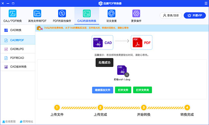
Task: Click step 4 转换完成 marker
Action: point(187,107)
